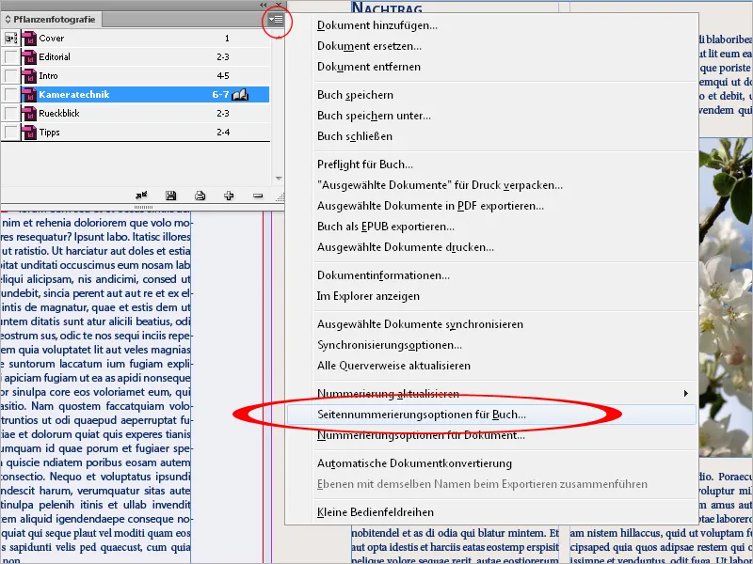Click the InDesign file icon for Tipps
The image size is (753, 564).
pyautogui.click(x=29, y=133)
